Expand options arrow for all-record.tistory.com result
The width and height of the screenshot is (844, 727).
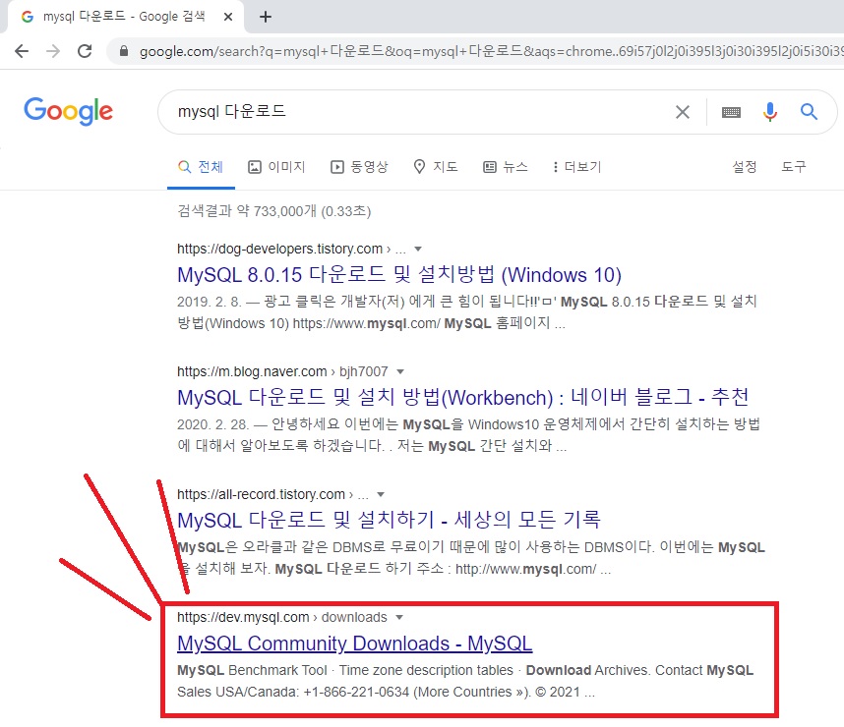[x=381, y=494]
